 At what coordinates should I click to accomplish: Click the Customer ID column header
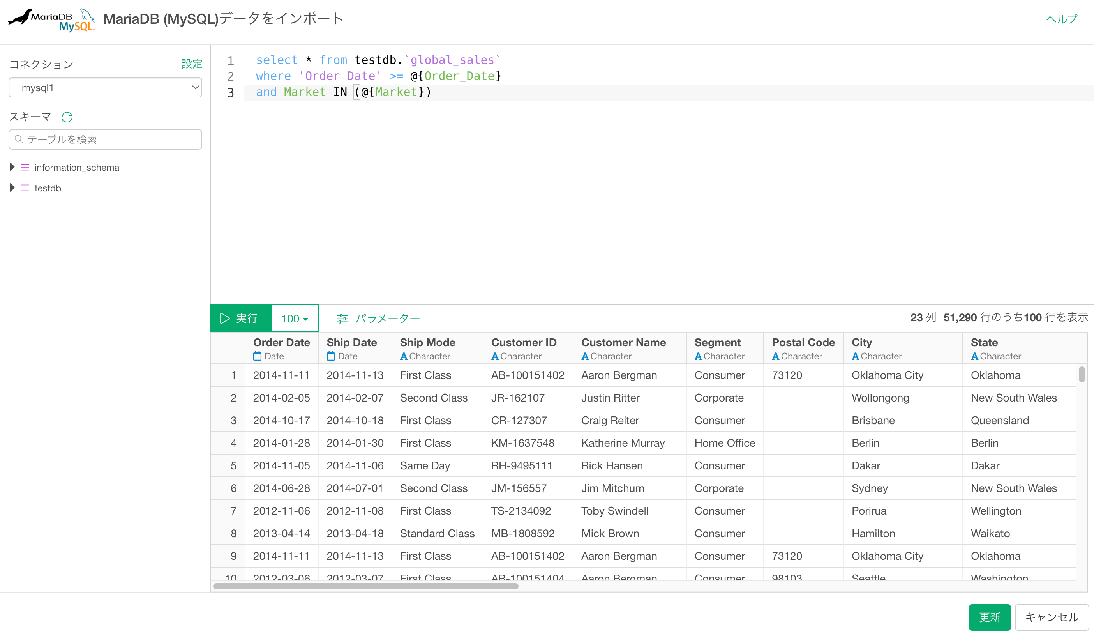(x=528, y=348)
